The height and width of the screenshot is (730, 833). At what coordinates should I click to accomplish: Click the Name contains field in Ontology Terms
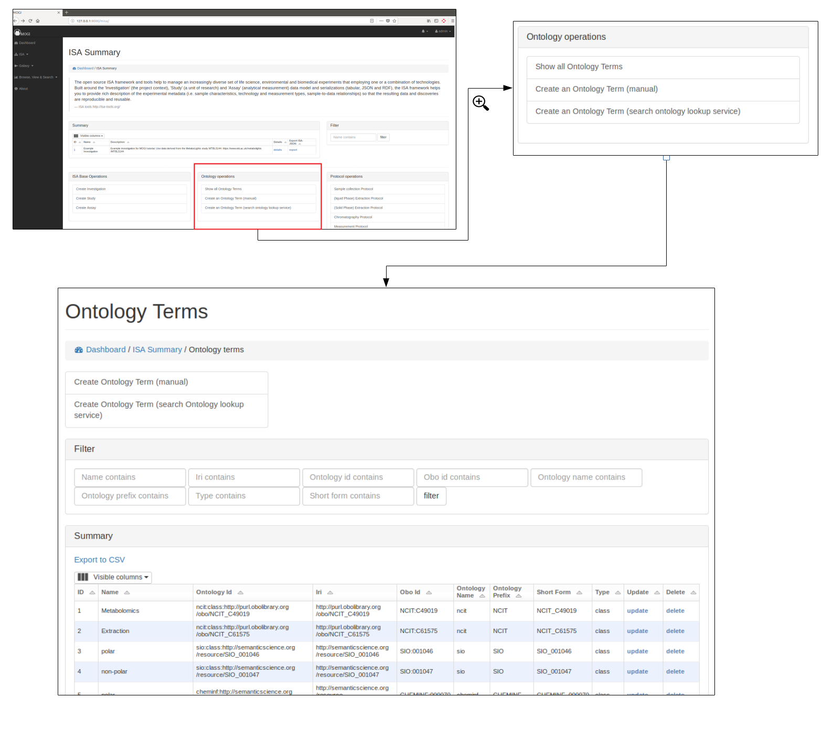pos(130,477)
